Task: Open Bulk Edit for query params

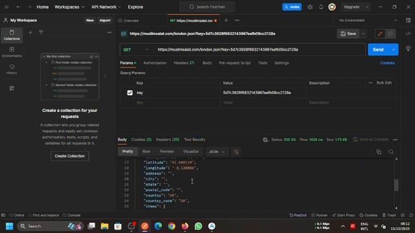Action: point(384,83)
